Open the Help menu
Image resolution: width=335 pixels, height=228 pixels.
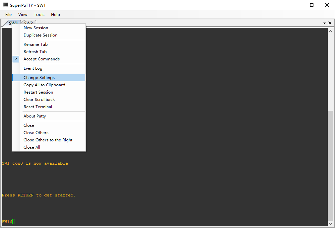pos(55,15)
